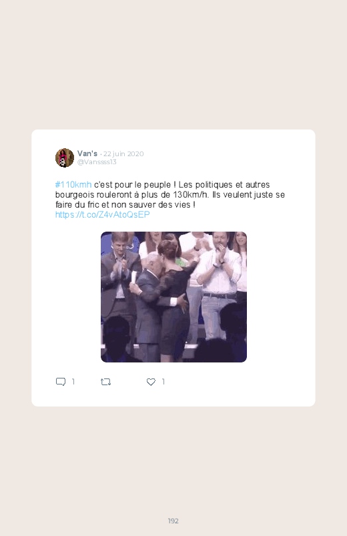Click the like count beside heart
The height and width of the screenshot is (536, 347).
[163, 382]
